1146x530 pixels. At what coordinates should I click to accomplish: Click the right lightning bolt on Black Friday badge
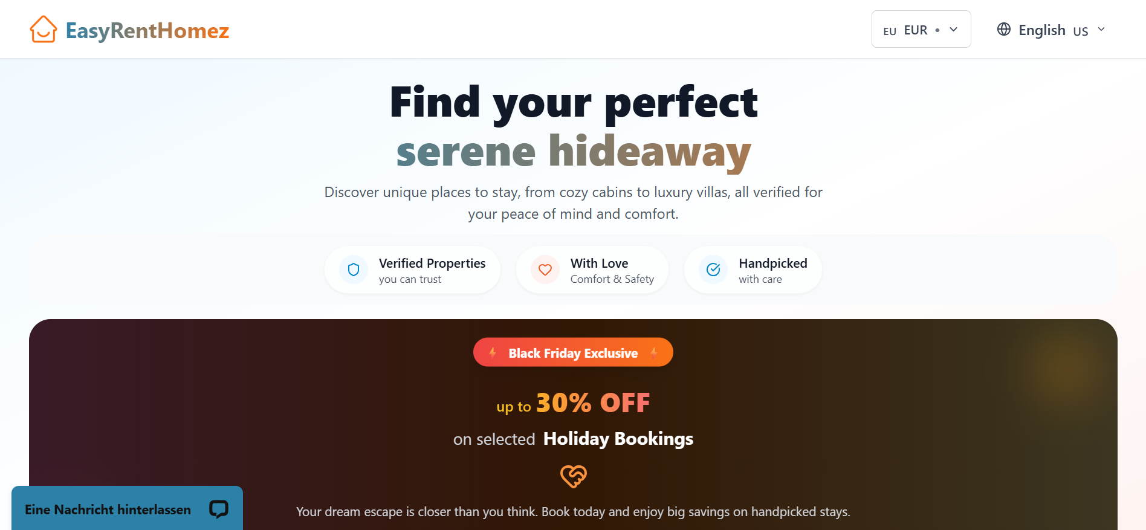(653, 352)
